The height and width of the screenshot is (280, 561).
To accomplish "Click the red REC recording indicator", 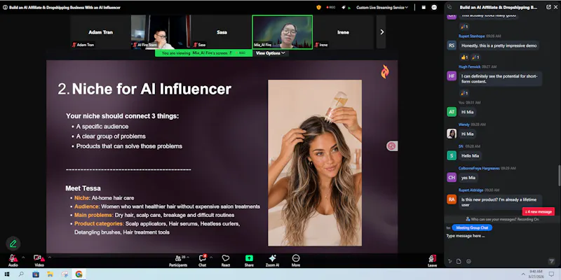I will tap(330, 8).
